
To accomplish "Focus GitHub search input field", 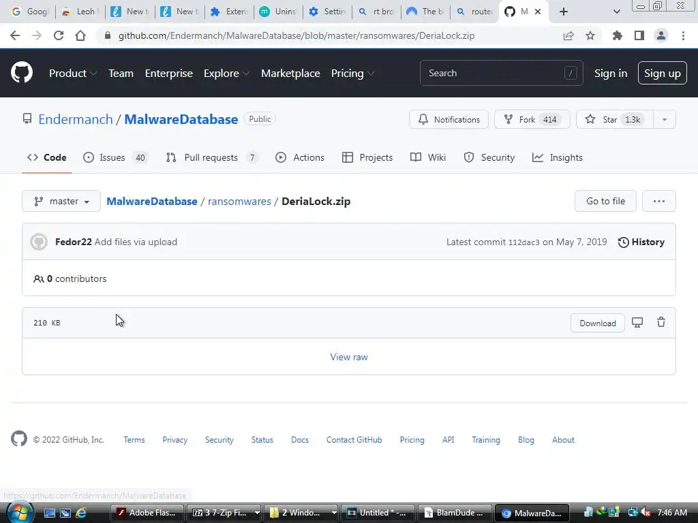I will pyautogui.click(x=501, y=73).
